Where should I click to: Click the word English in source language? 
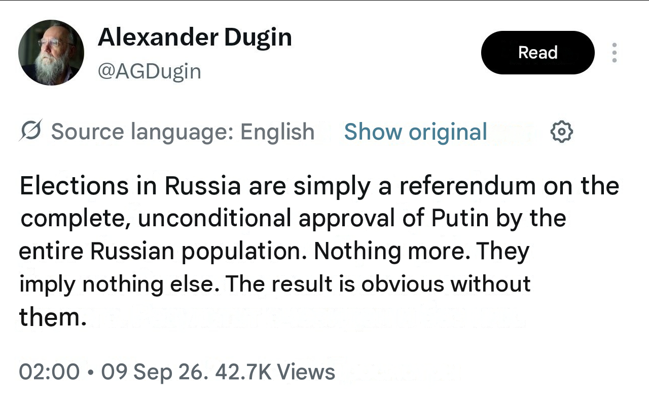click(x=277, y=132)
